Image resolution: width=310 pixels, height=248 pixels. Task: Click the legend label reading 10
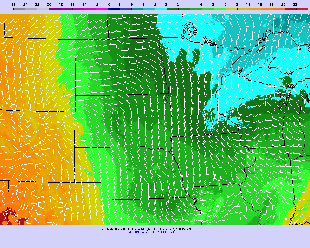[x=224, y=5]
